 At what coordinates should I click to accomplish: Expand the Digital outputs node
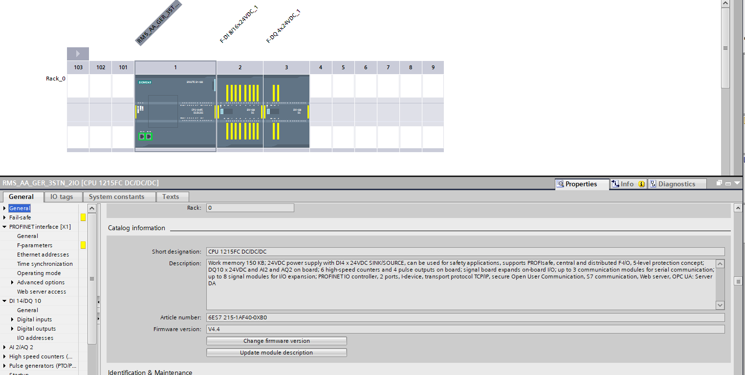click(x=12, y=329)
